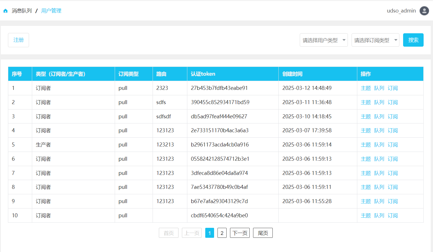Image resolution: width=433 pixels, height=252 pixels.
Task: Open the udso_admin user avatar icon
Action: click(424, 11)
